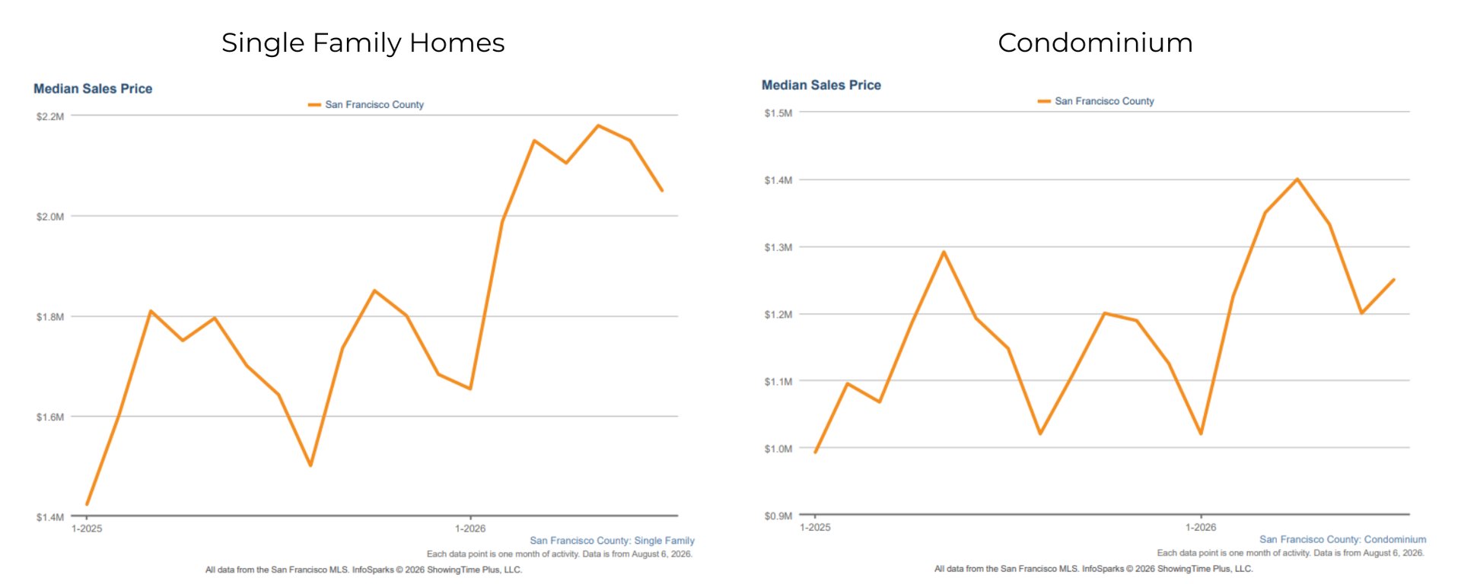Image resolution: width=1461 pixels, height=584 pixels.
Task: Click the Single Family Homes chart title
Action: coord(363,43)
